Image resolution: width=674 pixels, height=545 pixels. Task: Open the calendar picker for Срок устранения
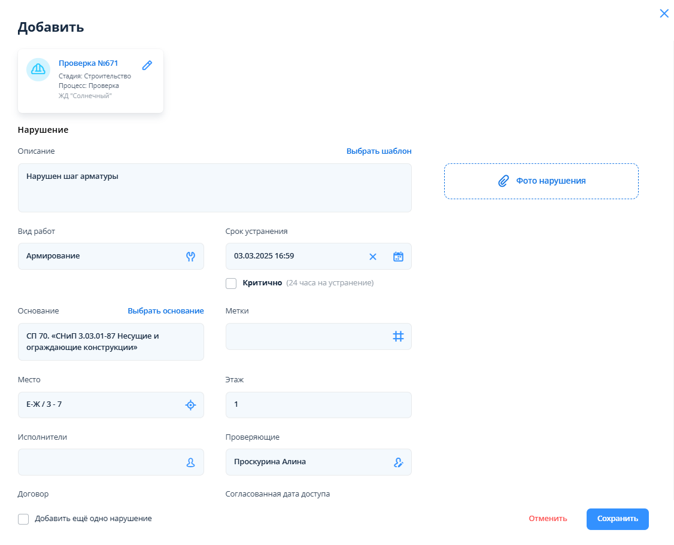[398, 257]
